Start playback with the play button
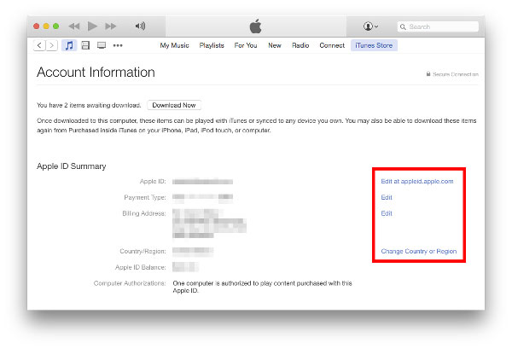This screenshot has height=349, width=512. coord(92,26)
